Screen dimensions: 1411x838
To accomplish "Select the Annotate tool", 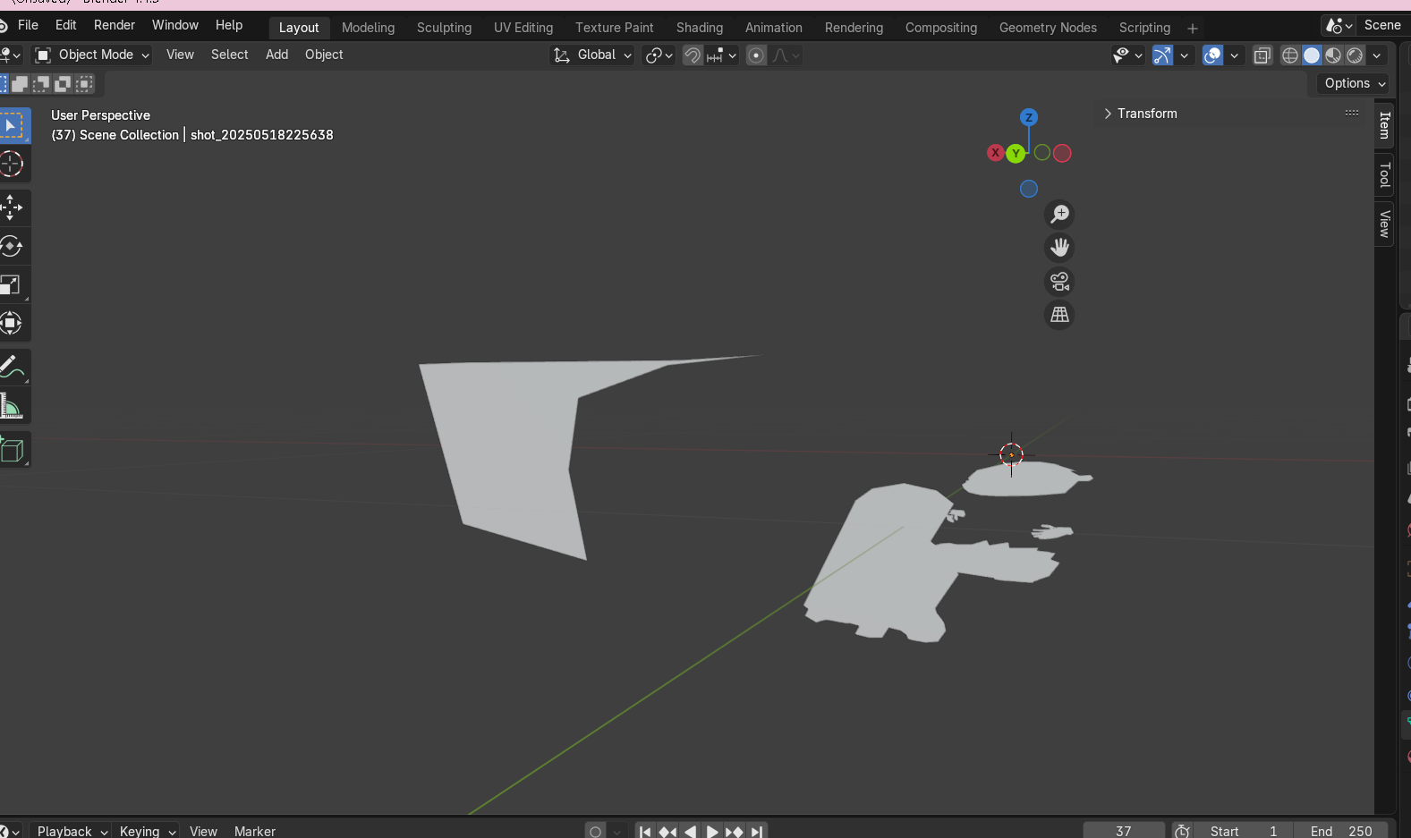I will click(13, 367).
